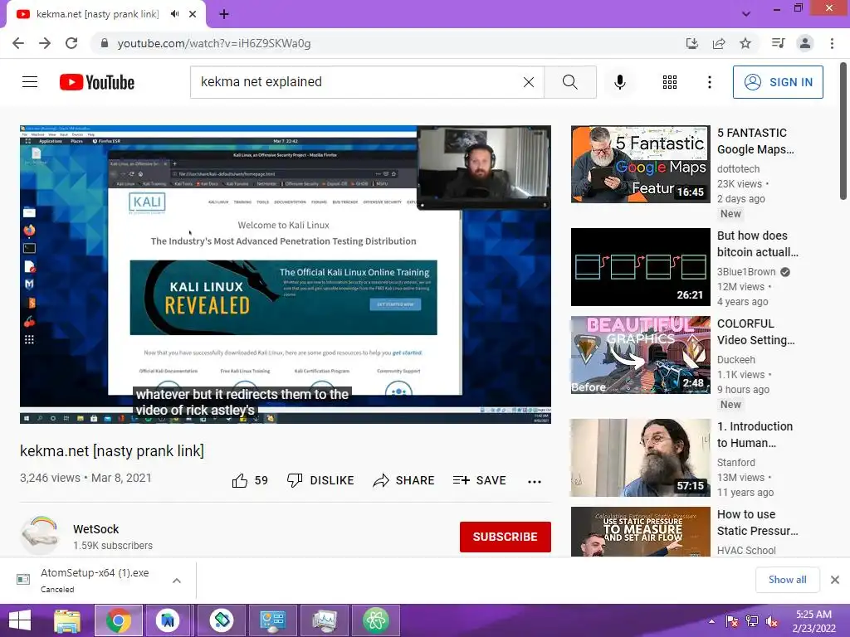This screenshot has height=637, width=850.
Task: Select the '3,246 views • Mar 8, 2021' text
Action: click(x=85, y=478)
